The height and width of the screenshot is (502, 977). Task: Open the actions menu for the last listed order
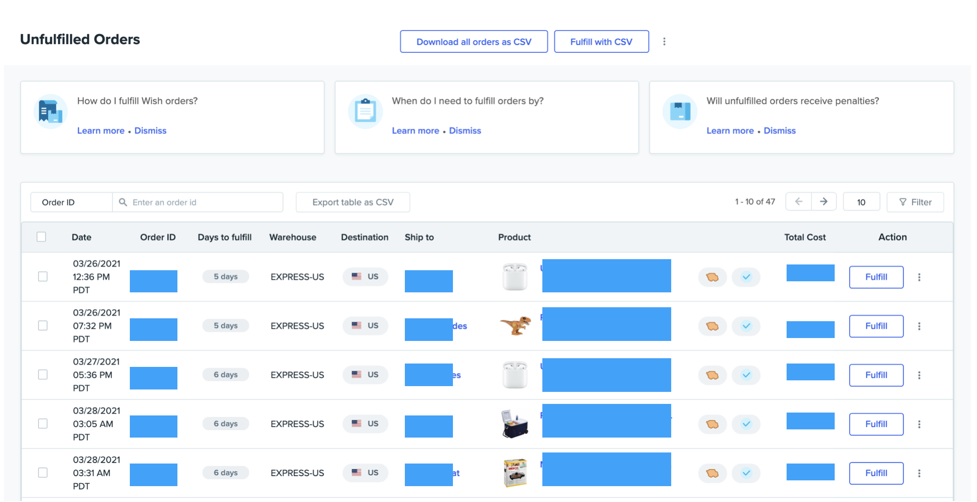tap(919, 473)
